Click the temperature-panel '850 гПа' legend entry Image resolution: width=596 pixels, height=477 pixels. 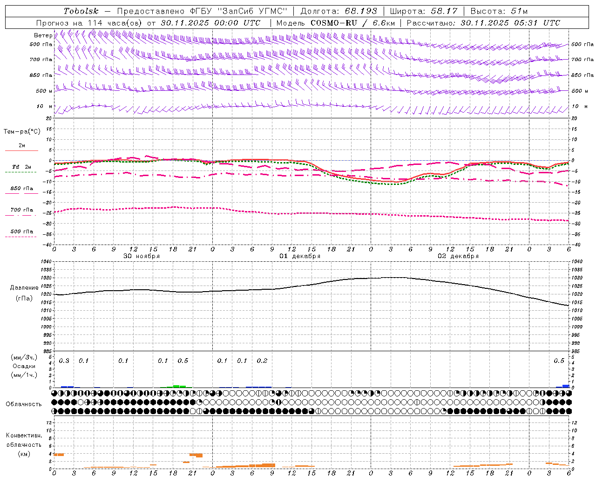[21, 189]
